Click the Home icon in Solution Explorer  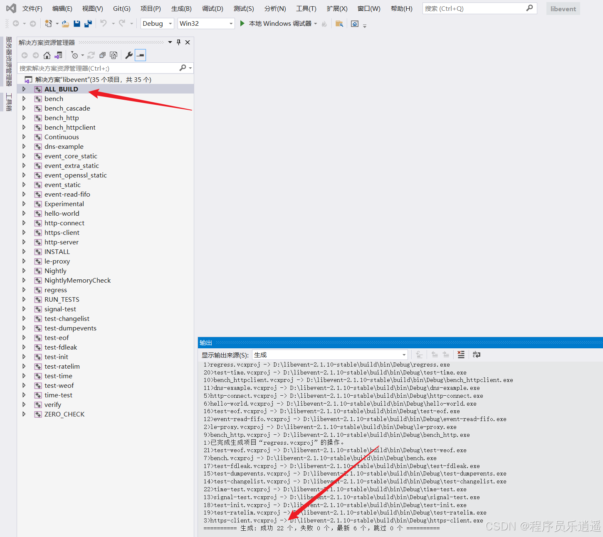coord(47,55)
